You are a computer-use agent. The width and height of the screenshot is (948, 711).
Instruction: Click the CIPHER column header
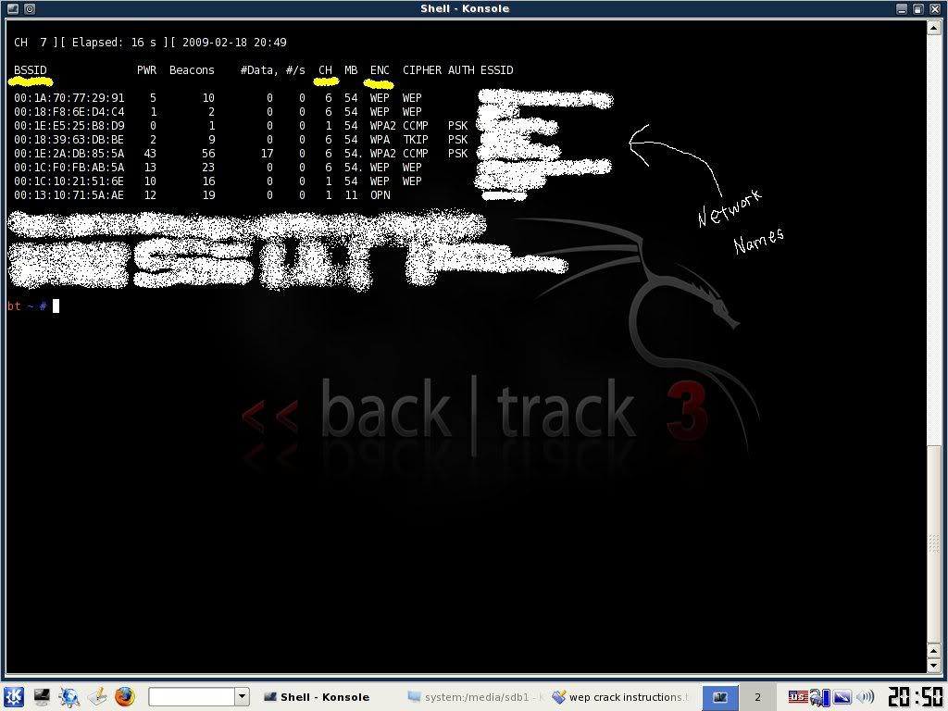(422, 69)
